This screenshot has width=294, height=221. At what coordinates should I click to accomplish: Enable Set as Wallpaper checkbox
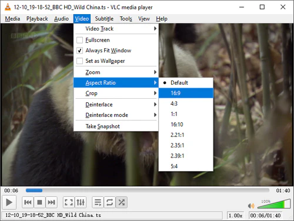click(x=79, y=61)
